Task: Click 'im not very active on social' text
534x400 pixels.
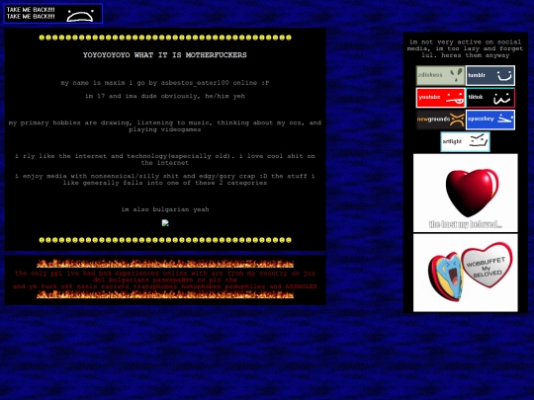Action: (465, 48)
